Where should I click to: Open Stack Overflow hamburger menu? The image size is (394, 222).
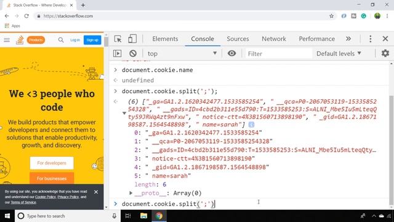pos(7,40)
